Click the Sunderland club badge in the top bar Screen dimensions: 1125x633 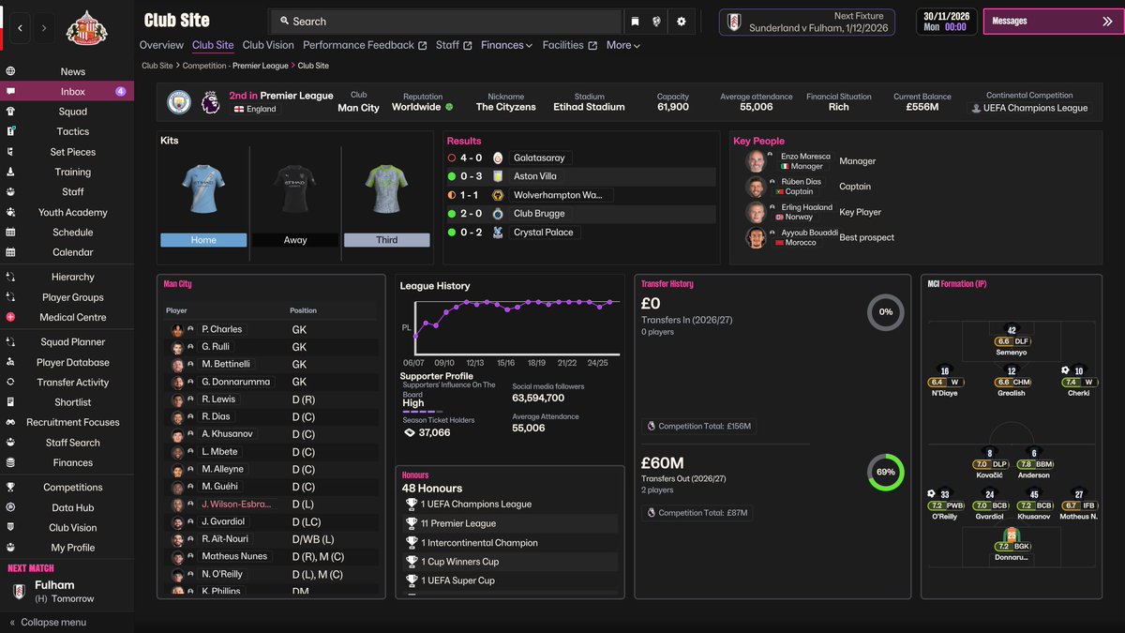click(x=86, y=27)
